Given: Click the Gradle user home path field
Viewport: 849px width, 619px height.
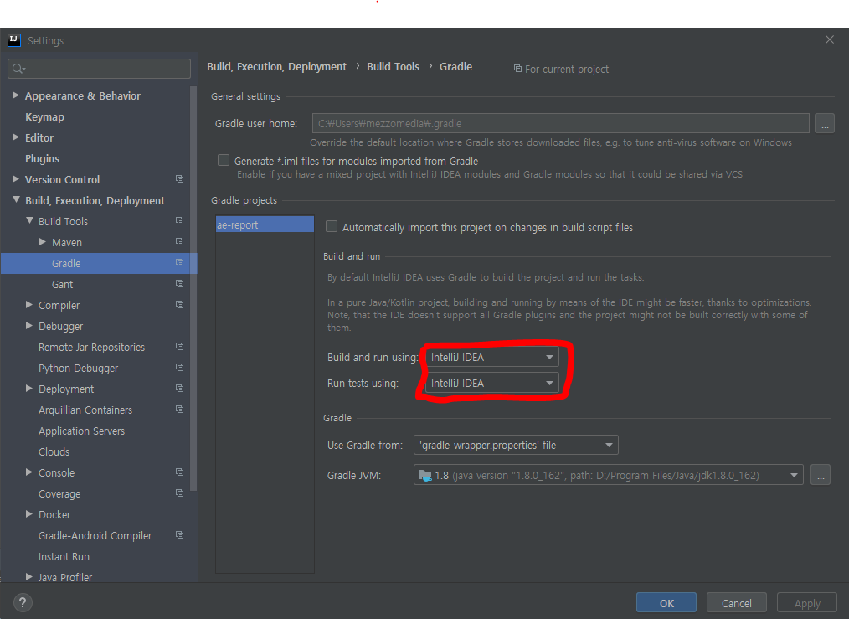Looking at the screenshot, I should click(x=560, y=123).
